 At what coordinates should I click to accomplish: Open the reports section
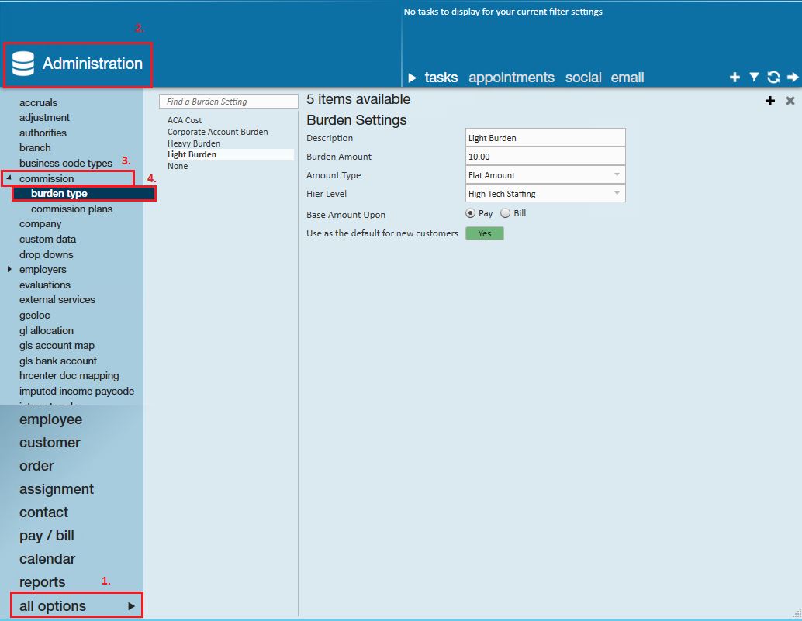42,582
